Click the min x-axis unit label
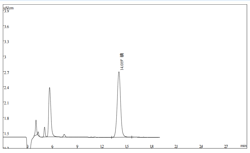The height and width of the screenshot is (153, 250). [x=243, y=145]
